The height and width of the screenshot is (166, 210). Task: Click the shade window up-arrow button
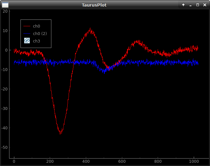click(x=183, y=5)
